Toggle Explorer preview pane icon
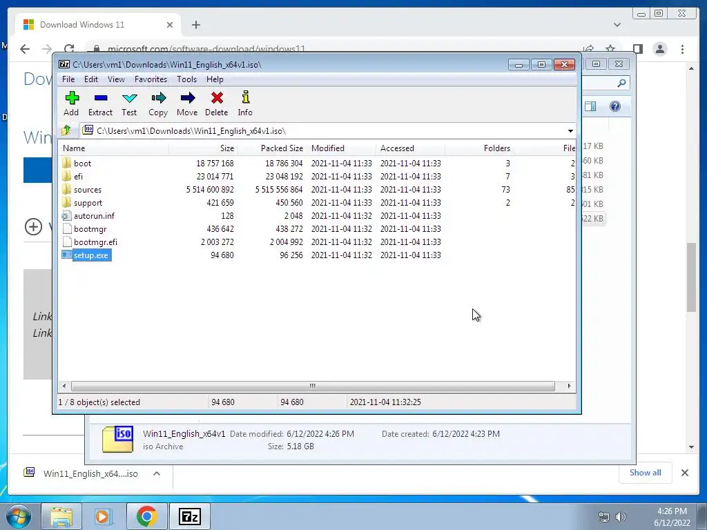This screenshot has width=707, height=530. pos(590,106)
